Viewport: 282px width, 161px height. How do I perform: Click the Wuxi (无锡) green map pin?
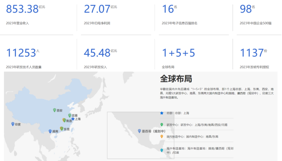click(x=69, y=115)
